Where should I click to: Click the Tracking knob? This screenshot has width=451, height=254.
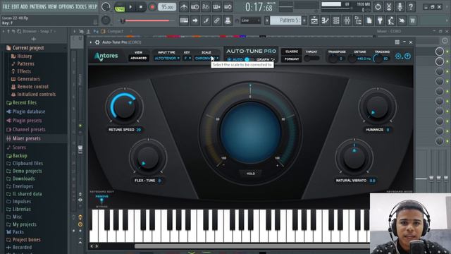point(378,59)
